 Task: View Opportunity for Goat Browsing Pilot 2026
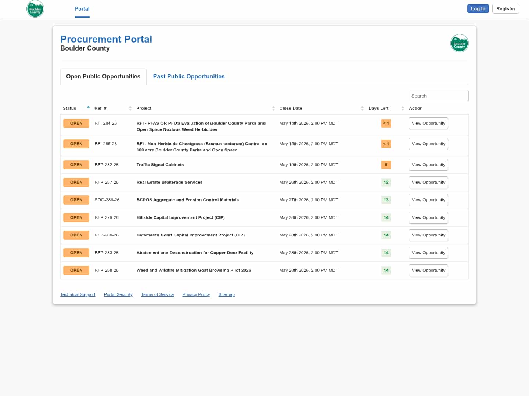(428, 270)
